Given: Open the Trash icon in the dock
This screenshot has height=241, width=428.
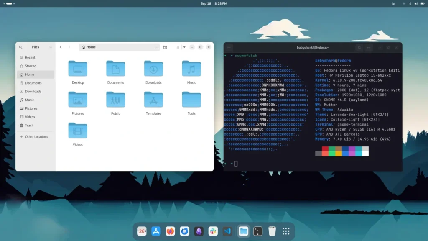Looking at the screenshot, I should point(272,231).
